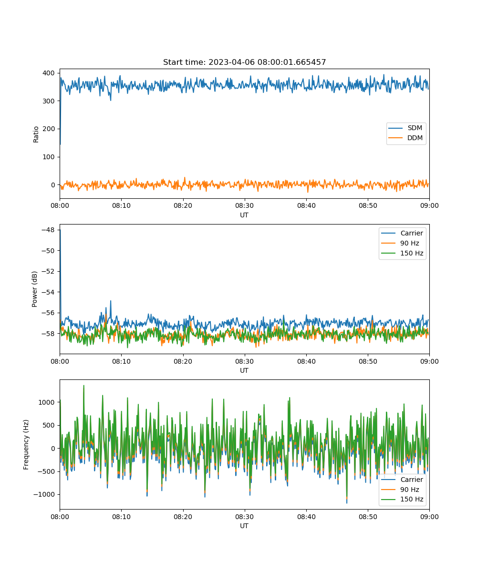Click 09:00 tick under the Power plot
This screenshot has width=477, height=572.
click(429, 361)
